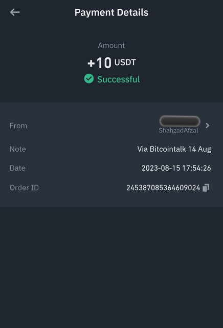223x328 pixels.
Task: Open sender details via chevron arrow
Action: tap(207, 126)
